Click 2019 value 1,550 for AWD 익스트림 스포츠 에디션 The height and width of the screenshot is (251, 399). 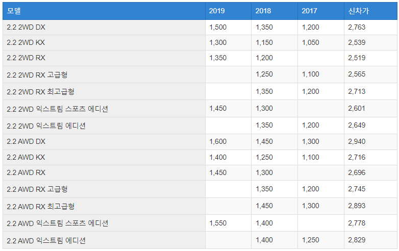coord(218,223)
